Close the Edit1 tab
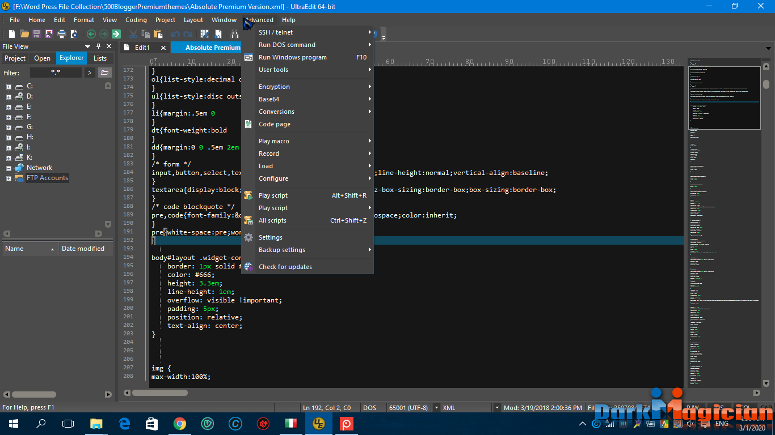 coord(163,48)
